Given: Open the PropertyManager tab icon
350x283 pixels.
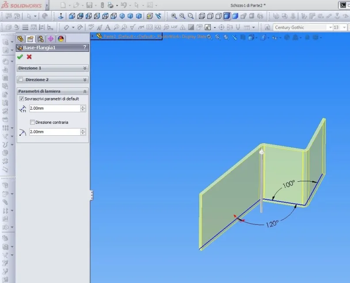Looking at the screenshot, I should (x=30, y=39).
